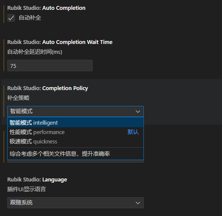Viewport: 222px width, 216px height.
Task: Click the checkmark icon inside Auto Completion box
Action: [11, 18]
